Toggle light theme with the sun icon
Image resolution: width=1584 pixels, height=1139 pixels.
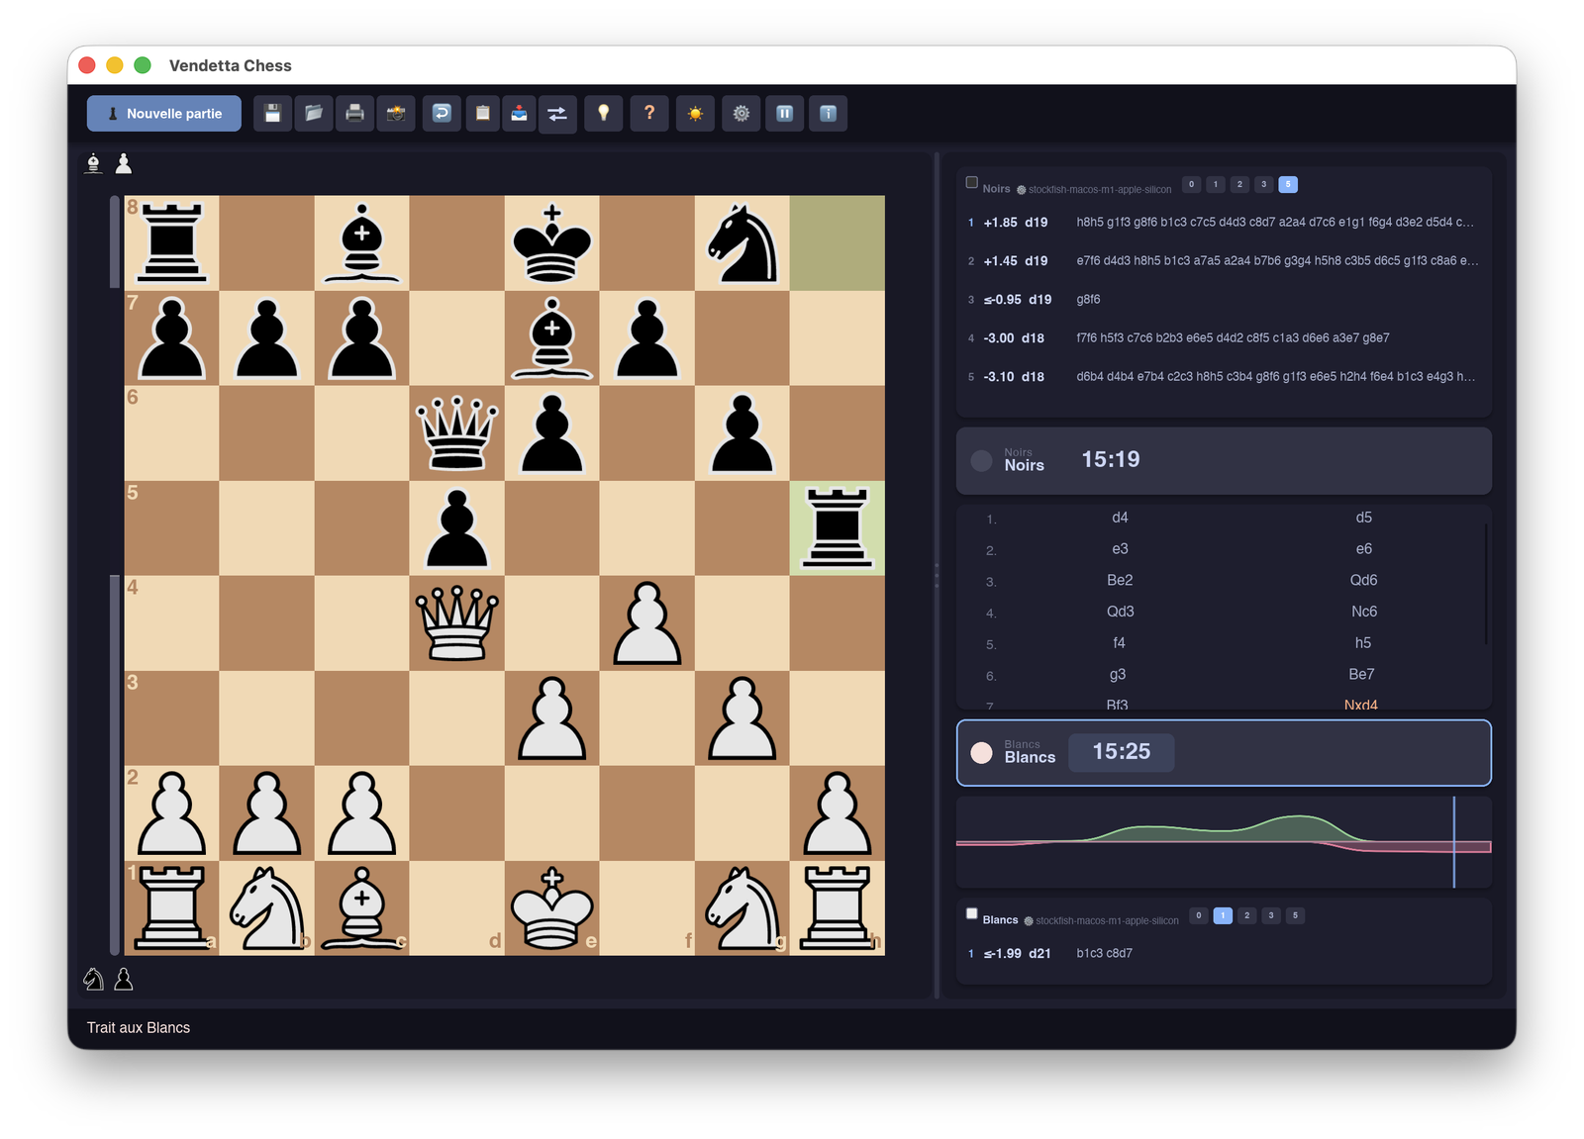click(x=695, y=114)
